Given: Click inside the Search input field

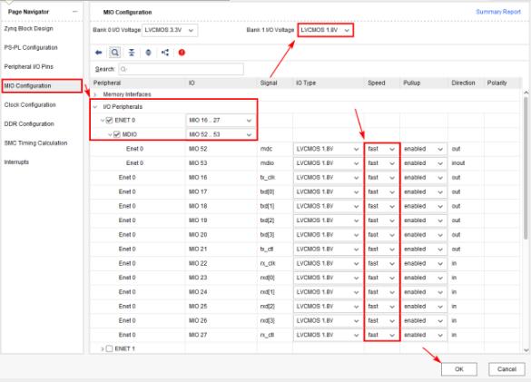Looking at the screenshot, I should coord(181,69).
